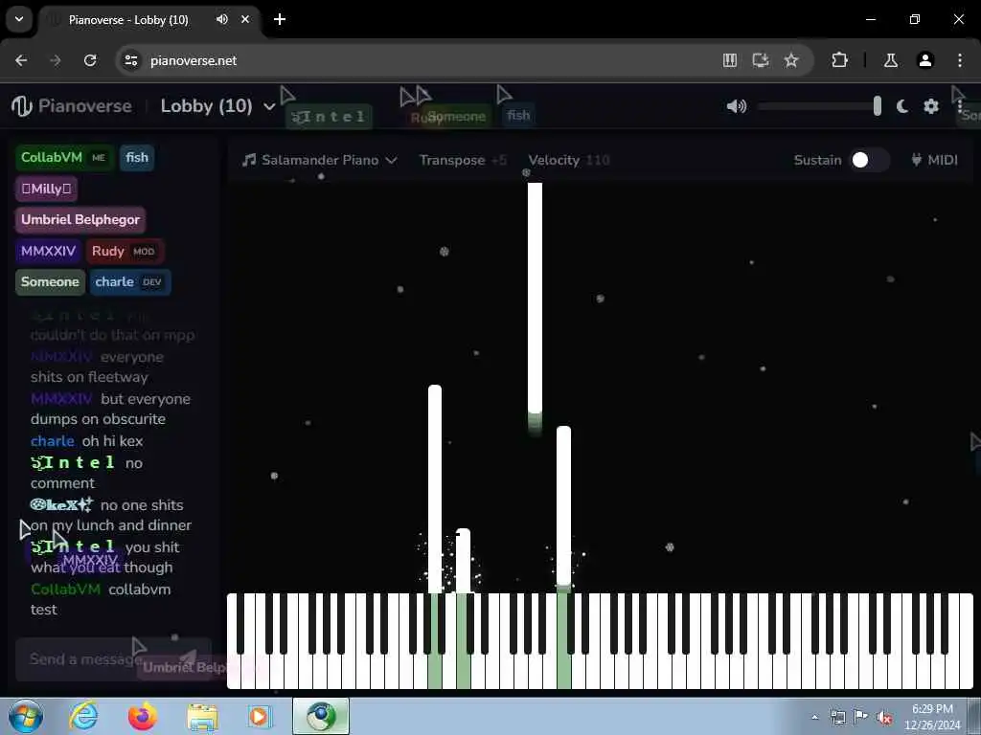
Task: Open the Windows Start menu
Action: click(x=26, y=716)
